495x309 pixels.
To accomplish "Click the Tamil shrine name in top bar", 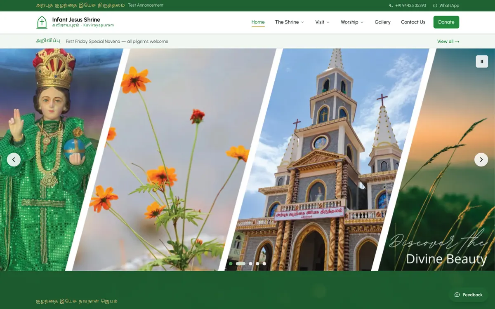I will pos(80,5).
